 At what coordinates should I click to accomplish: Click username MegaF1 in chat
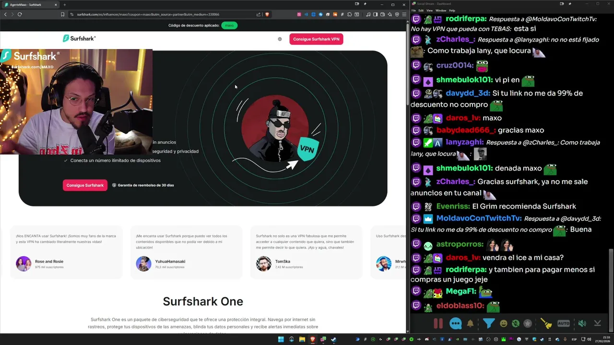click(460, 291)
